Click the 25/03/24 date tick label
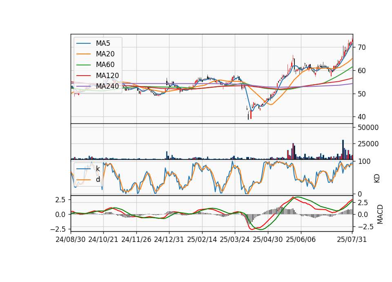The height and width of the screenshot is (282, 392). (234, 239)
